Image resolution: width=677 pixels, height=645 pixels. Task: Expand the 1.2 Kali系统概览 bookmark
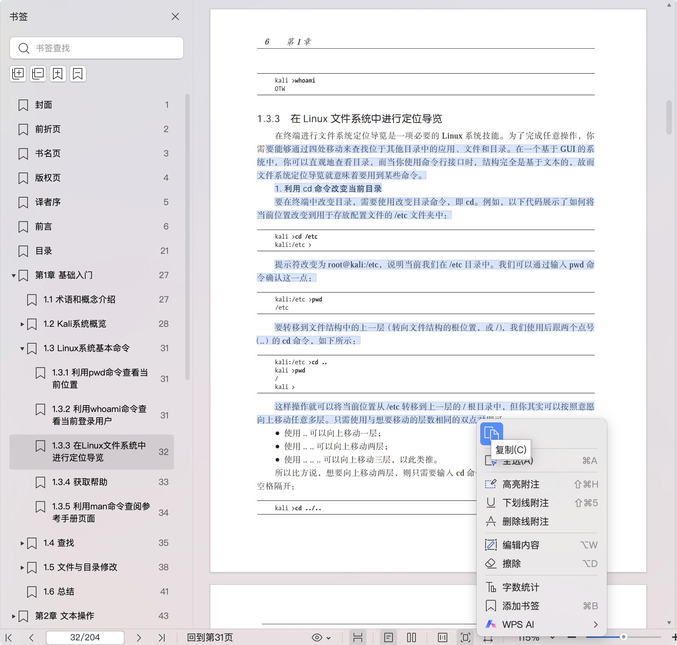tap(22, 324)
